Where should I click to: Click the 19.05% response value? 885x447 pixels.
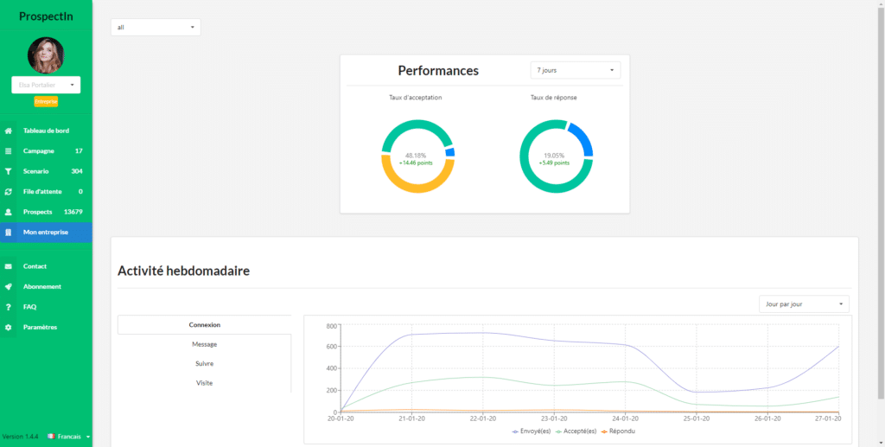(x=554, y=156)
